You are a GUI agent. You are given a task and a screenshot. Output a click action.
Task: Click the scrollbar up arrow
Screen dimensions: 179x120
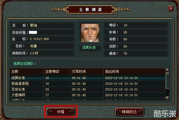pyautogui.click(x=167, y=70)
